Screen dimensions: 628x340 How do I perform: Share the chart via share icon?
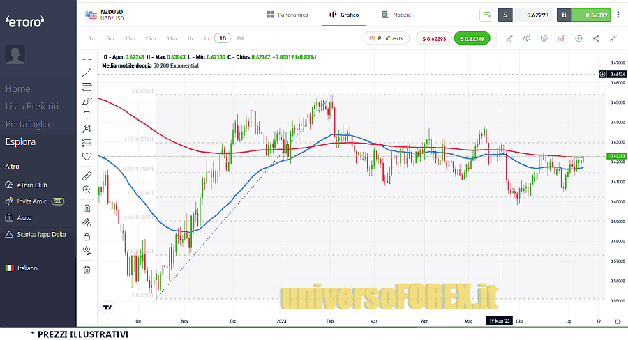point(596,38)
